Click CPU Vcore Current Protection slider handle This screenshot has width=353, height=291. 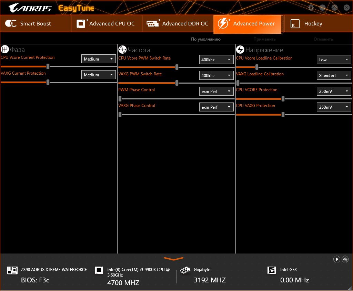pos(48,66)
